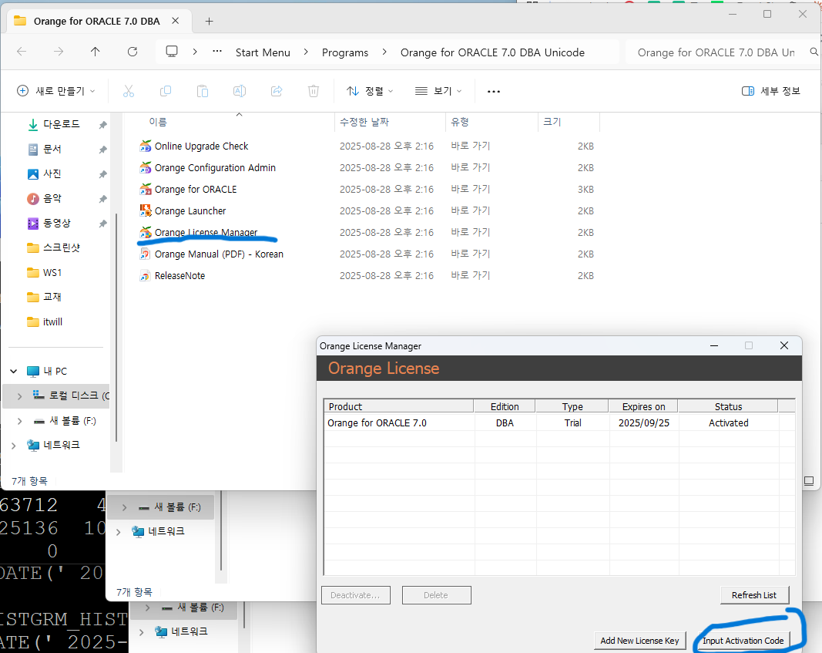
Task: Click the Paste clipboard icon
Action: point(203,91)
